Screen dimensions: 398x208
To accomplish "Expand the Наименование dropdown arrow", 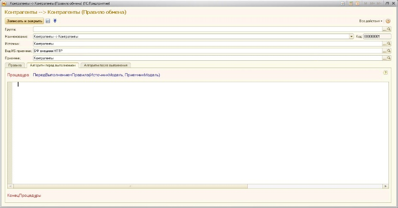I will [x=351, y=37].
